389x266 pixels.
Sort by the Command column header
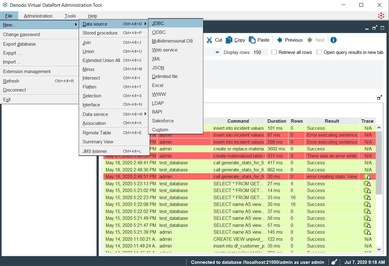pyautogui.click(x=238, y=121)
